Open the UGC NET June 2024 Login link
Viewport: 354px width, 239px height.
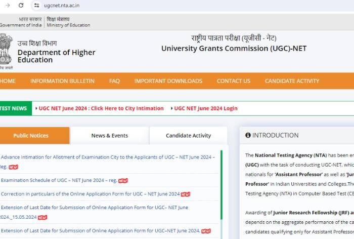coord(206,108)
